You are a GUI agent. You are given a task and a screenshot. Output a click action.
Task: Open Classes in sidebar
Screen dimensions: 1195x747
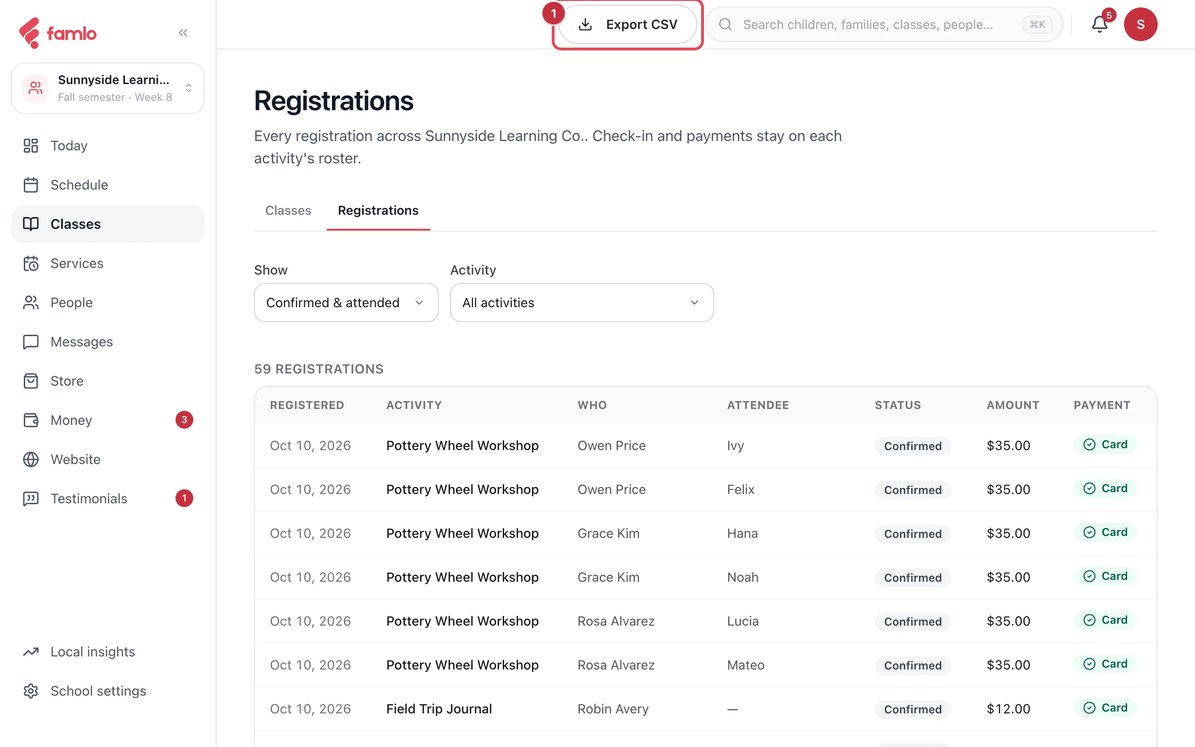[x=108, y=224]
